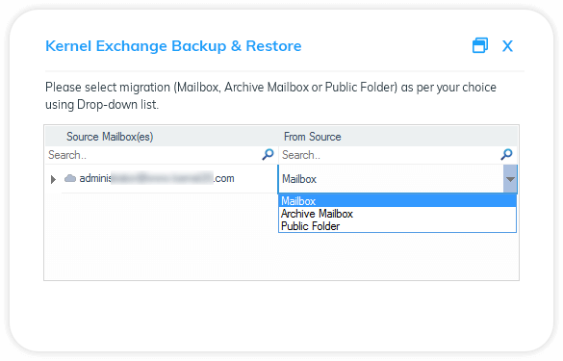This screenshot has height=361, width=563.
Task: Expand the administrator mailbox tree row
Action: (53, 179)
